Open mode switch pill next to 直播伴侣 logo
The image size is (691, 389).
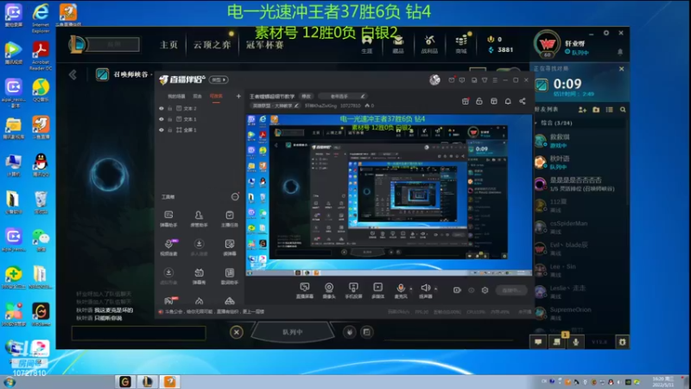tap(219, 80)
